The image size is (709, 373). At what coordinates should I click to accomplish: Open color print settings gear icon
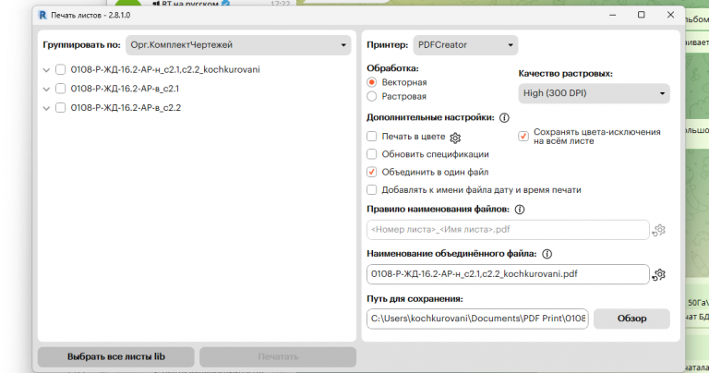tap(455, 138)
